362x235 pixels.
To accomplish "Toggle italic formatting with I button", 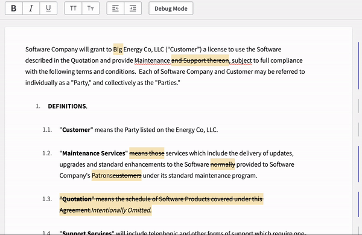I will point(31,8).
